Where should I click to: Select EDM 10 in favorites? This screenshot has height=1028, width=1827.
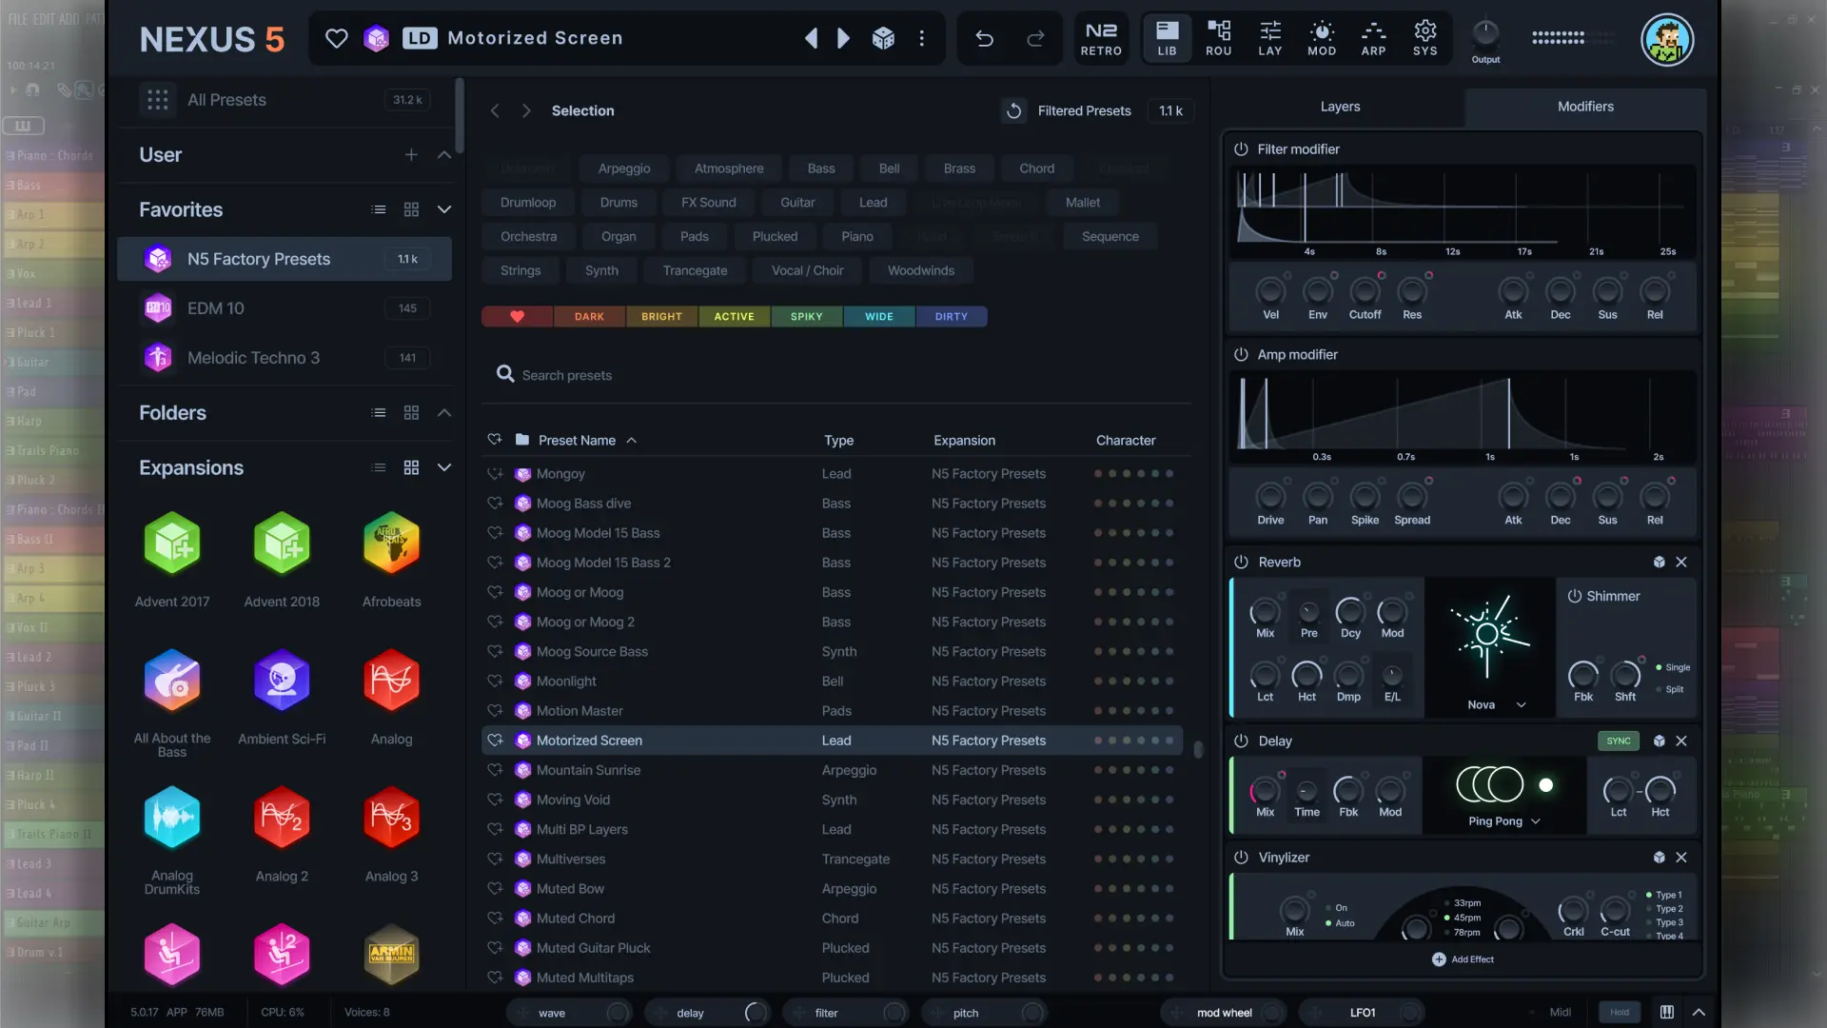[x=285, y=308]
